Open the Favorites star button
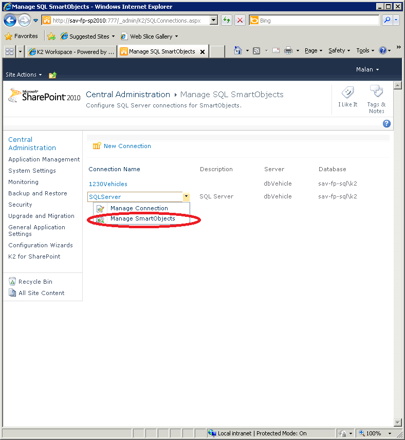The height and width of the screenshot is (440, 405). click(22, 36)
